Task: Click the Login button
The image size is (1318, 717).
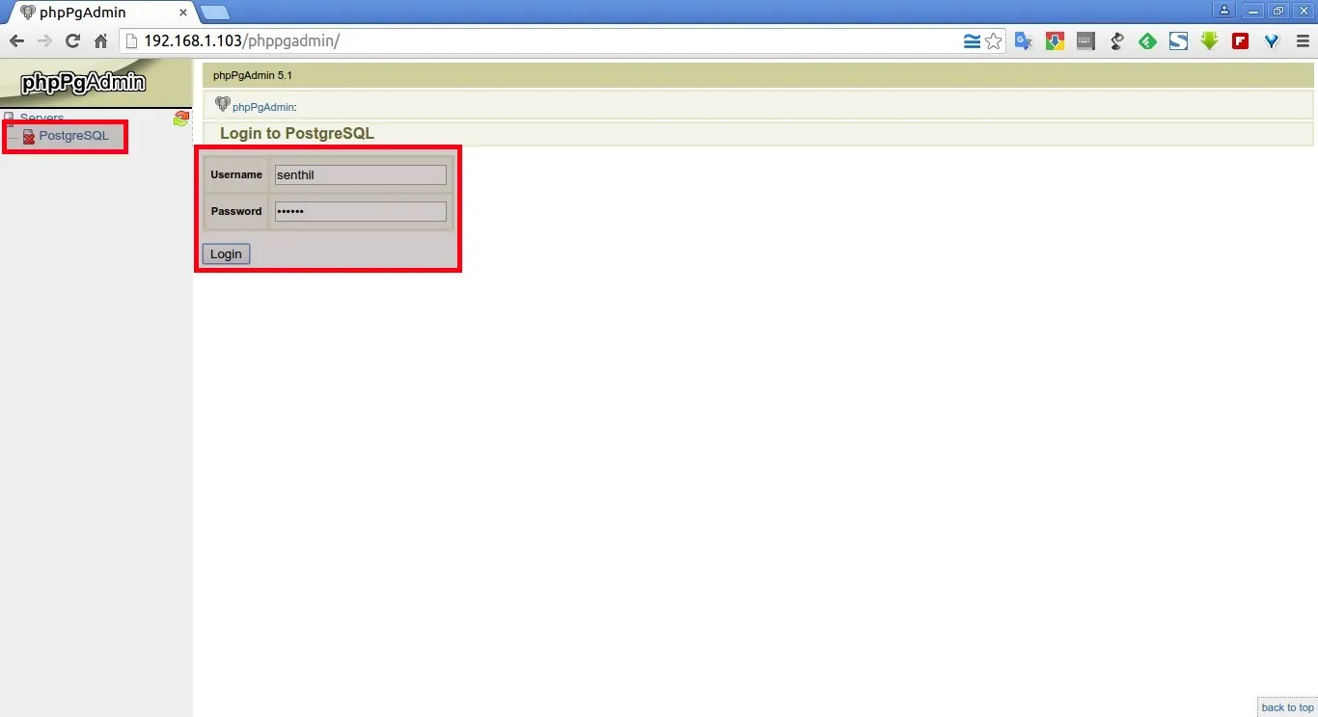Action: click(x=226, y=253)
